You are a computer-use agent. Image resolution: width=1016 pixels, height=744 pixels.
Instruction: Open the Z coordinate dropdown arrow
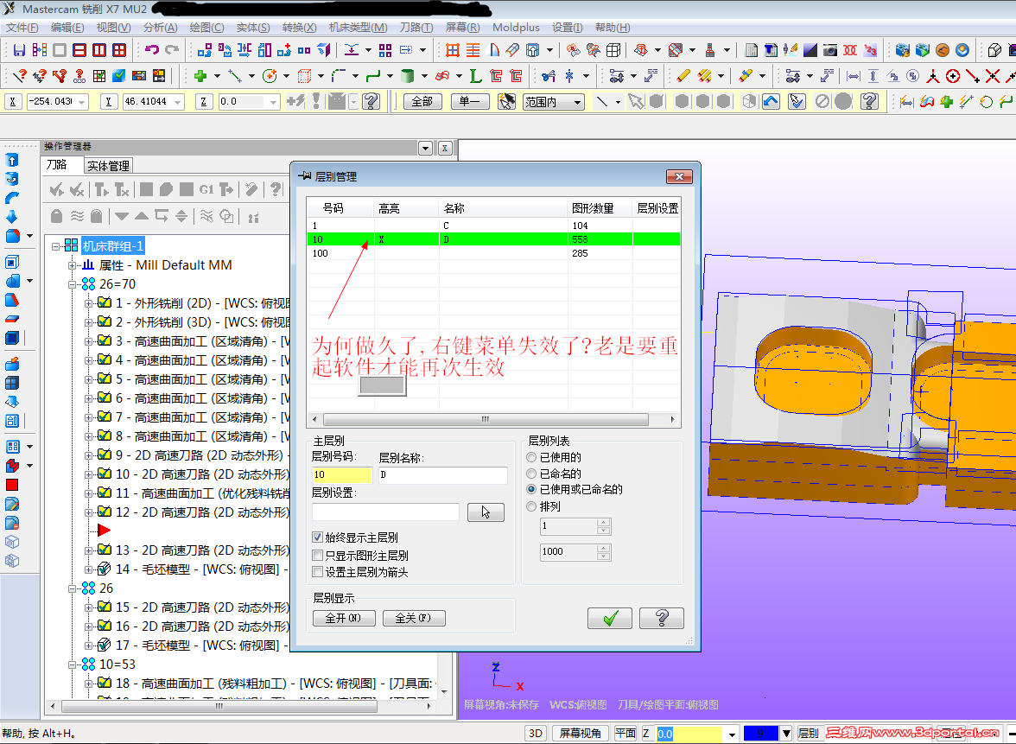tap(273, 102)
